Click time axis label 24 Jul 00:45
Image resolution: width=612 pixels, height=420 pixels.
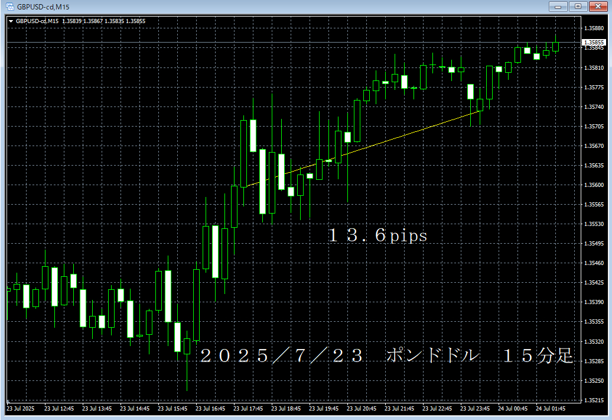(x=513, y=408)
